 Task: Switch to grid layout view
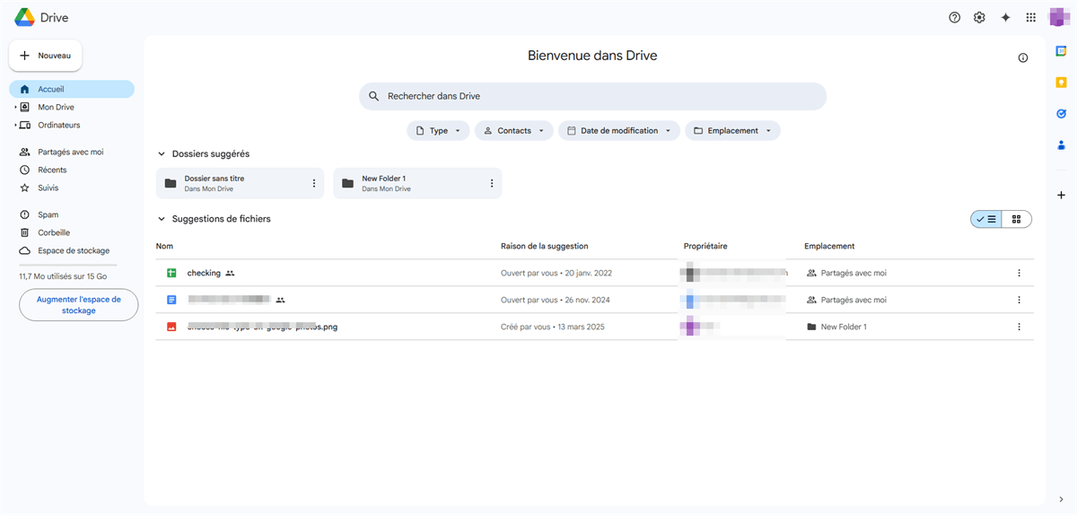pos(1016,219)
